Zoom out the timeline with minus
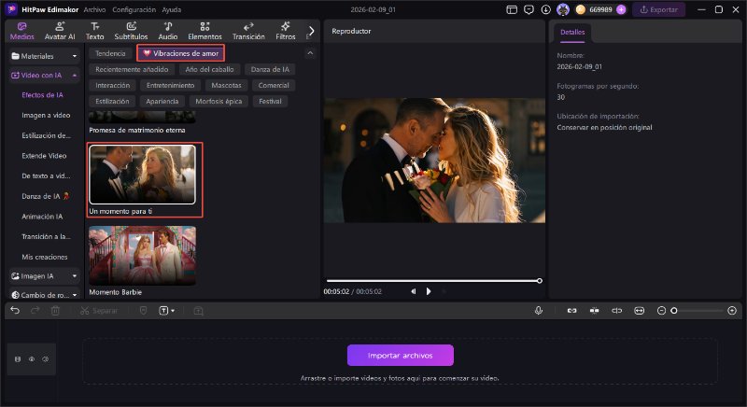Viewport: 747px width, 407px height. click(661, 310)
